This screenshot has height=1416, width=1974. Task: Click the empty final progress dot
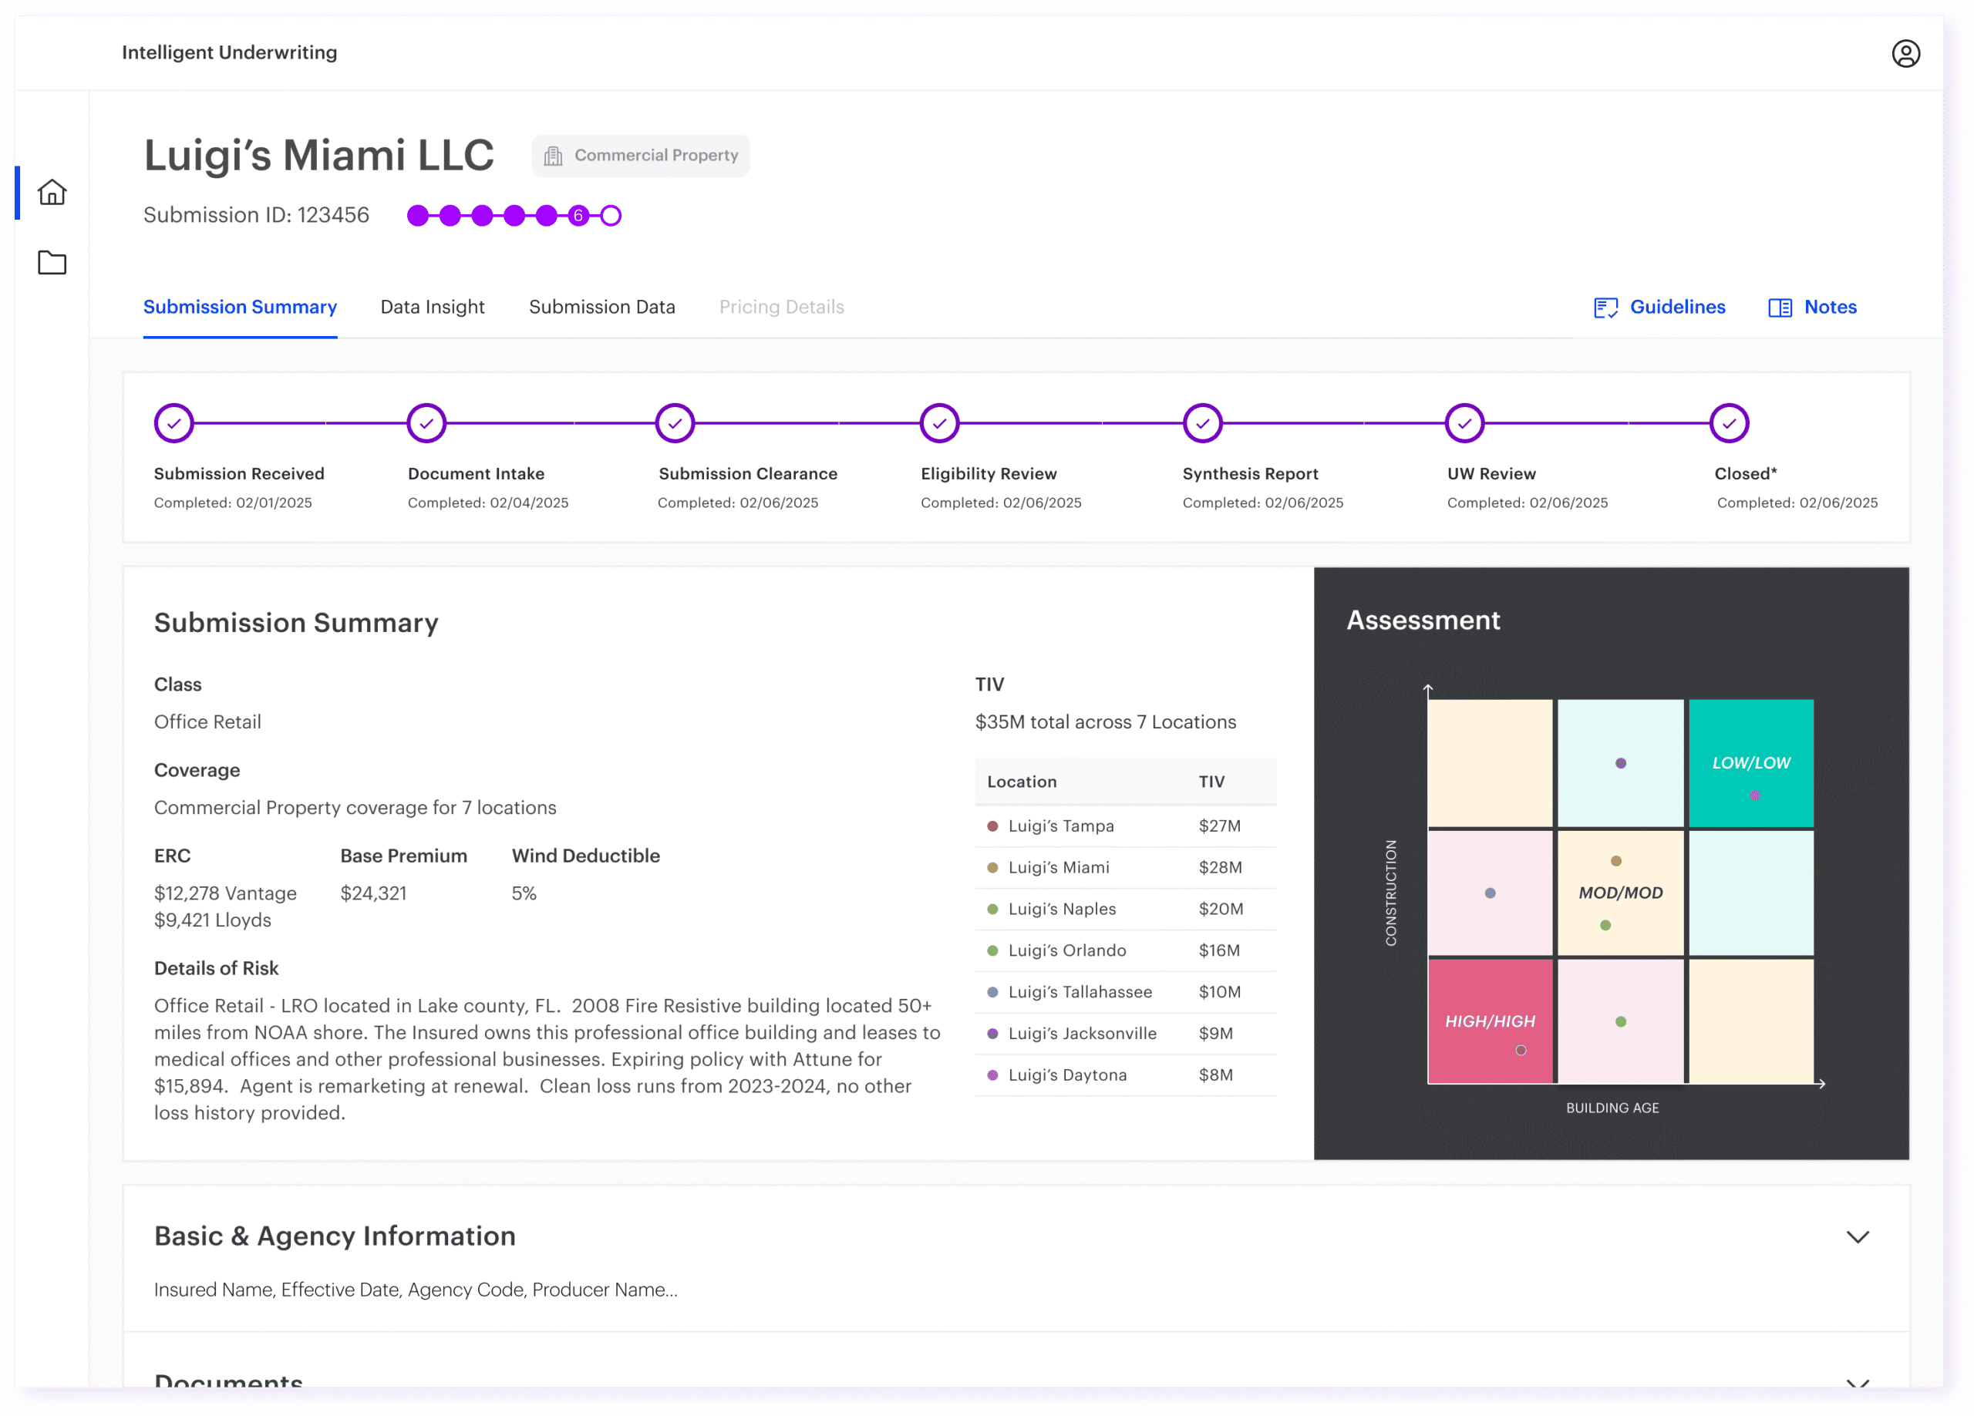[x=611, y=216]
